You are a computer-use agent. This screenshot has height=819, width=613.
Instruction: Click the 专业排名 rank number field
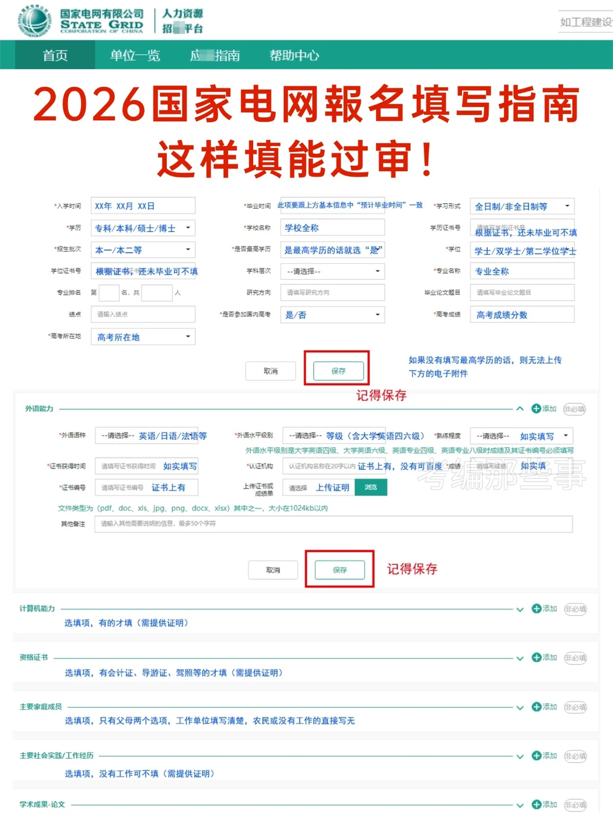[x=109, y=292]
